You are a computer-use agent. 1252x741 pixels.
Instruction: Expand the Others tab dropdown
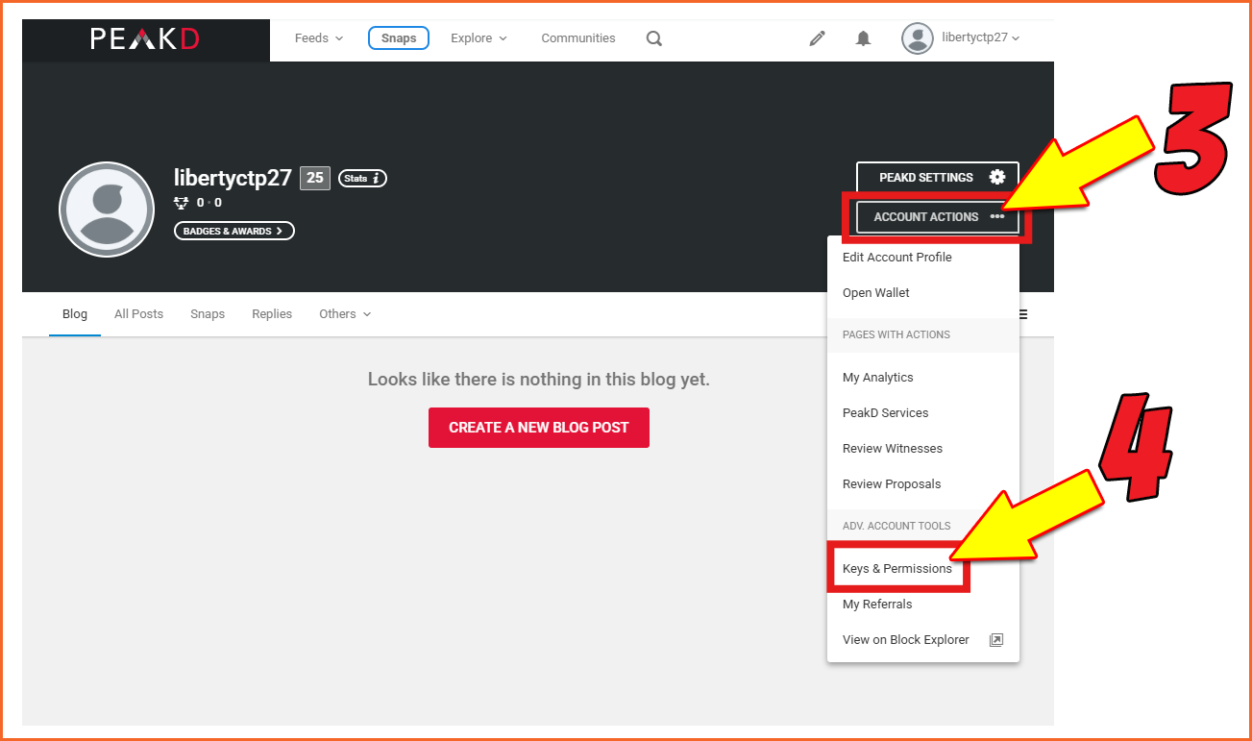point(345,314)
